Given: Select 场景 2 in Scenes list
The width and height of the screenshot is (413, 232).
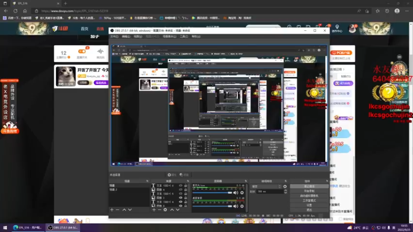Looking at the screenshot, I should (x=130, y=189).
